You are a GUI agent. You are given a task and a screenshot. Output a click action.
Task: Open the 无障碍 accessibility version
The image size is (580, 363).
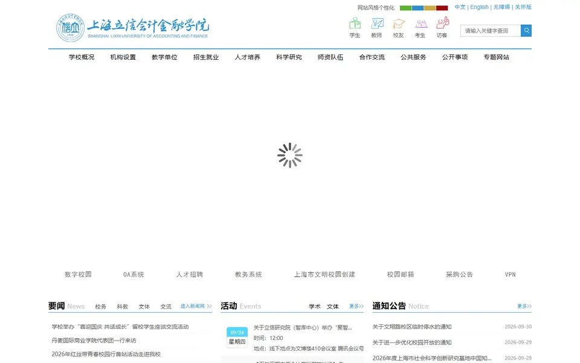coord(501,7)
